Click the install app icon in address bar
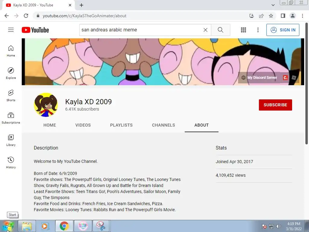This screenshot has width=309, height=232. (x=251, y=16)
